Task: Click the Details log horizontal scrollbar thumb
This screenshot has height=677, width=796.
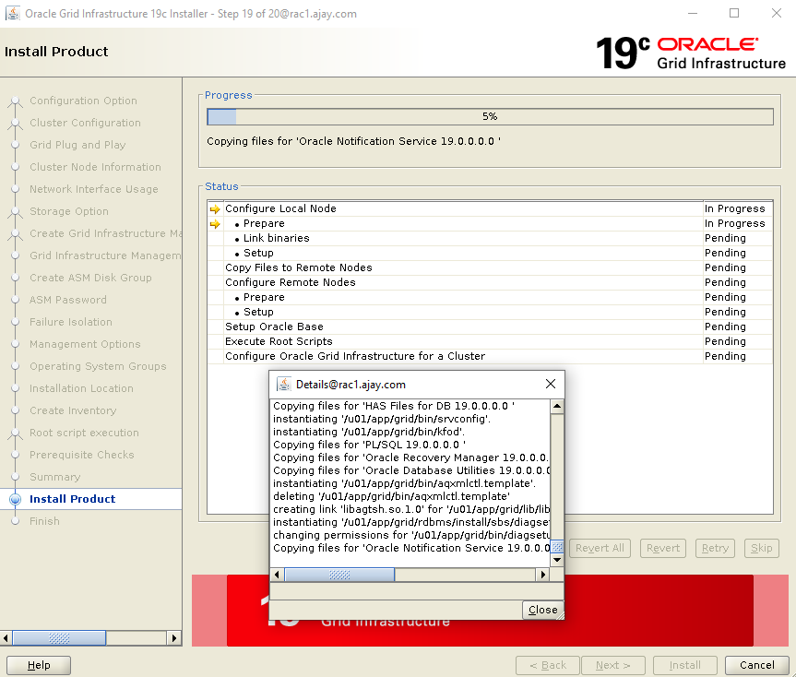Action: click(339, 575)
